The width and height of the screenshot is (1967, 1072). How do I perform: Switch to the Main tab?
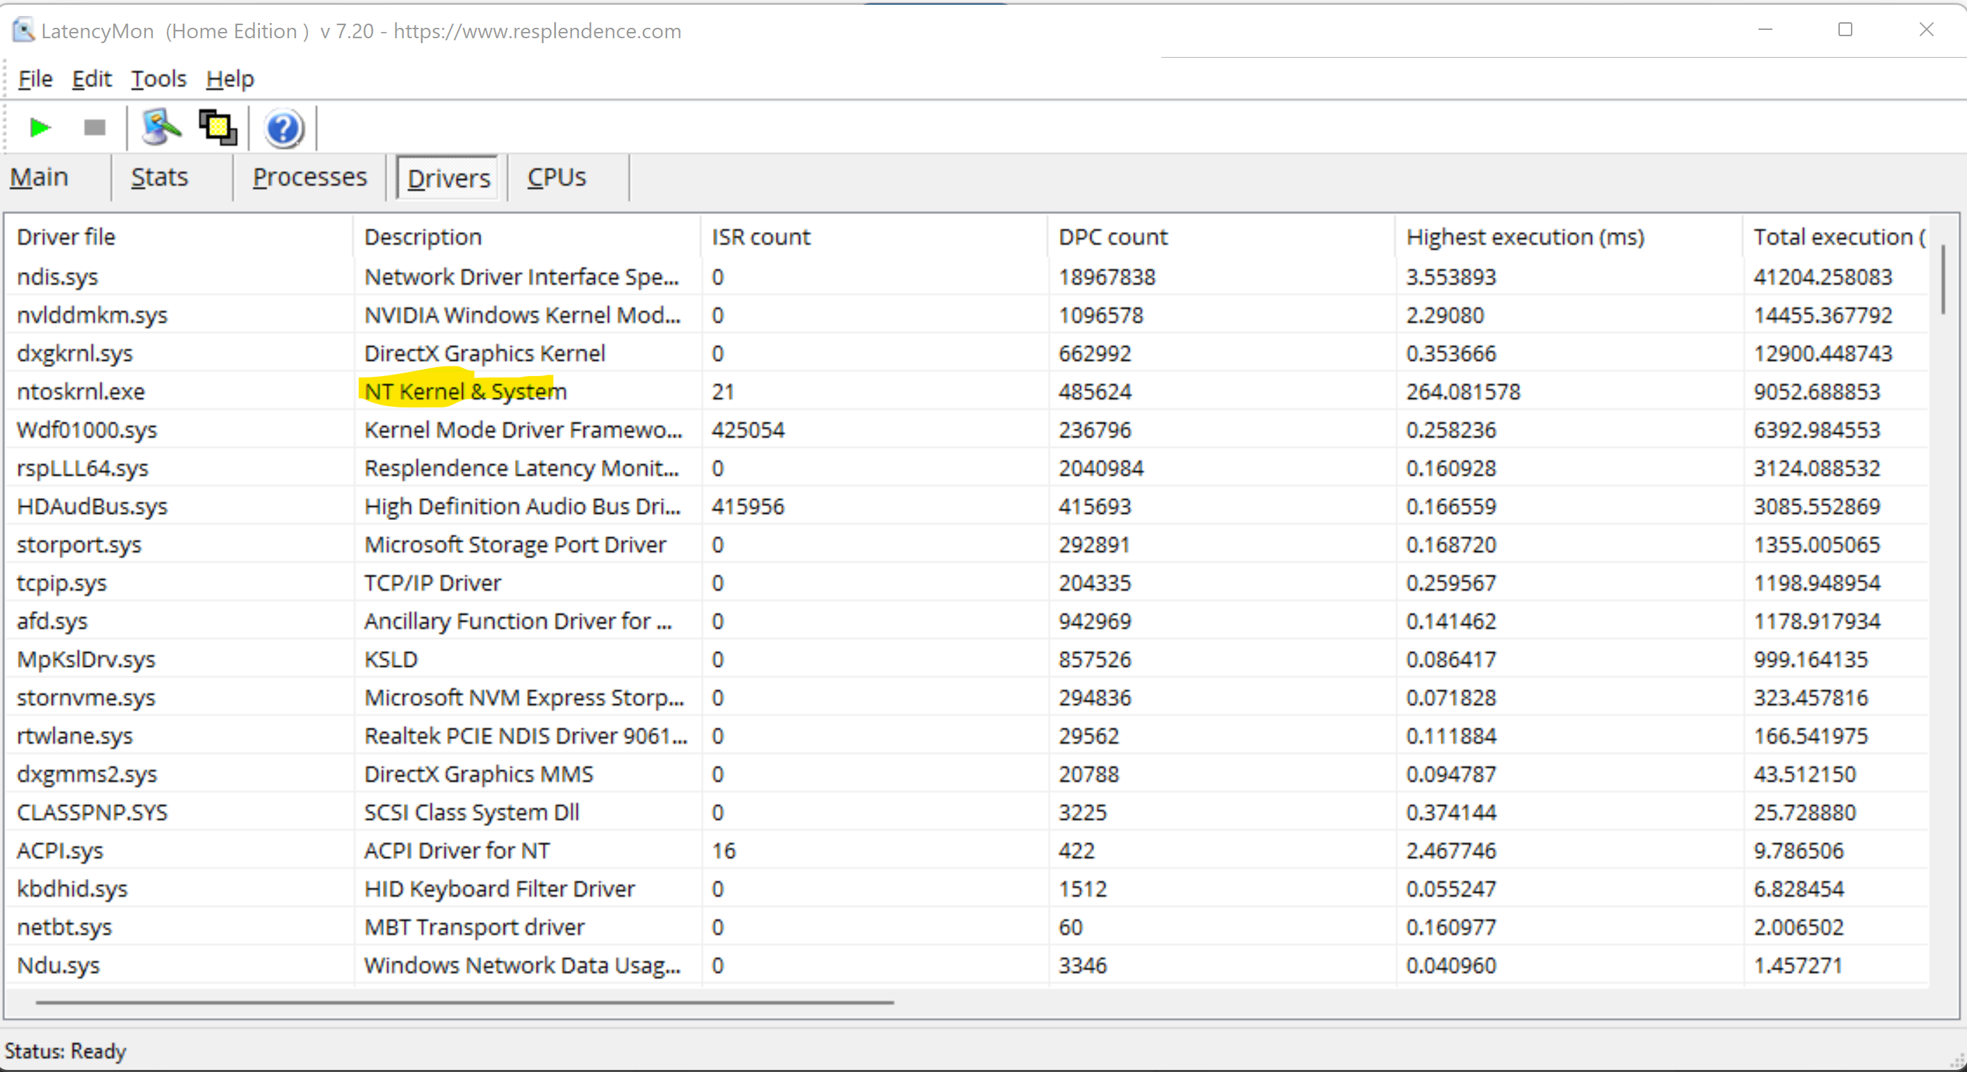pos(39,177)
